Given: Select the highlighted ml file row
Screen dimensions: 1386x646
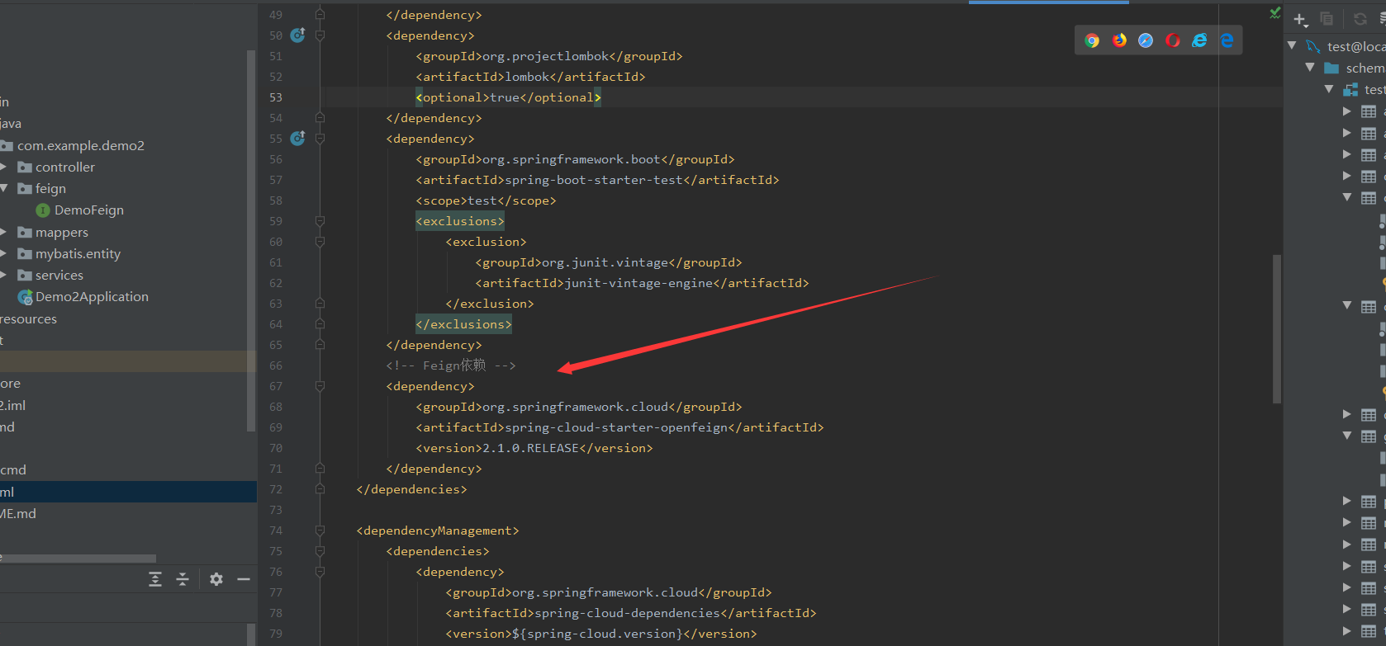Looking at the screenshot, I should 128,492.
